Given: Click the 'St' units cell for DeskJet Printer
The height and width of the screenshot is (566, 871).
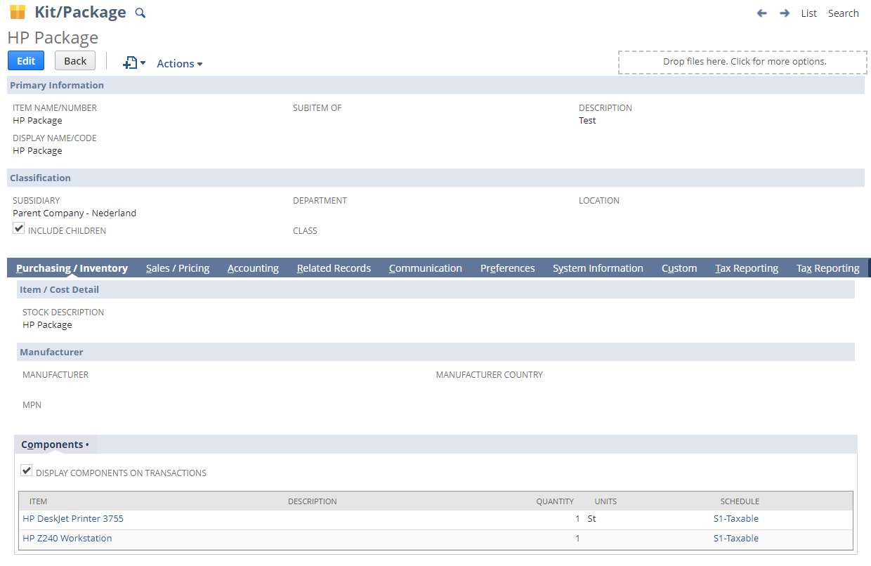Looking at the screenshot, I should [591, 519].
